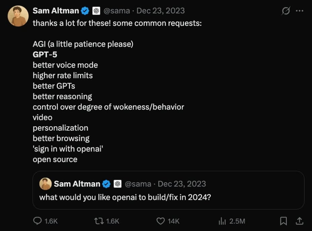Click the Sam Altman display name on main tweet
This screenshot has height=231, width=312.
coord(56,11)
